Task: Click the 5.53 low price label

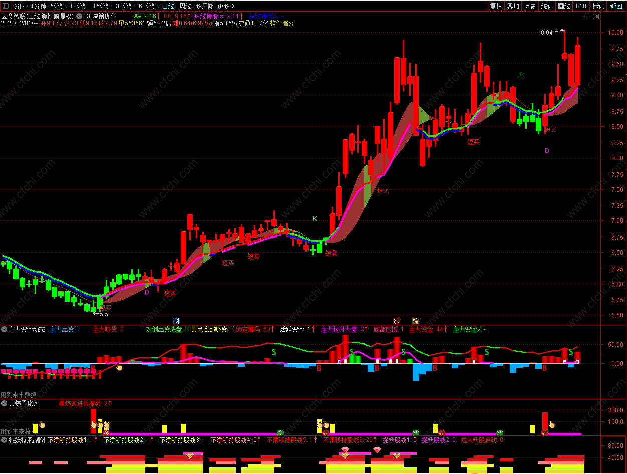Action: 105,314
